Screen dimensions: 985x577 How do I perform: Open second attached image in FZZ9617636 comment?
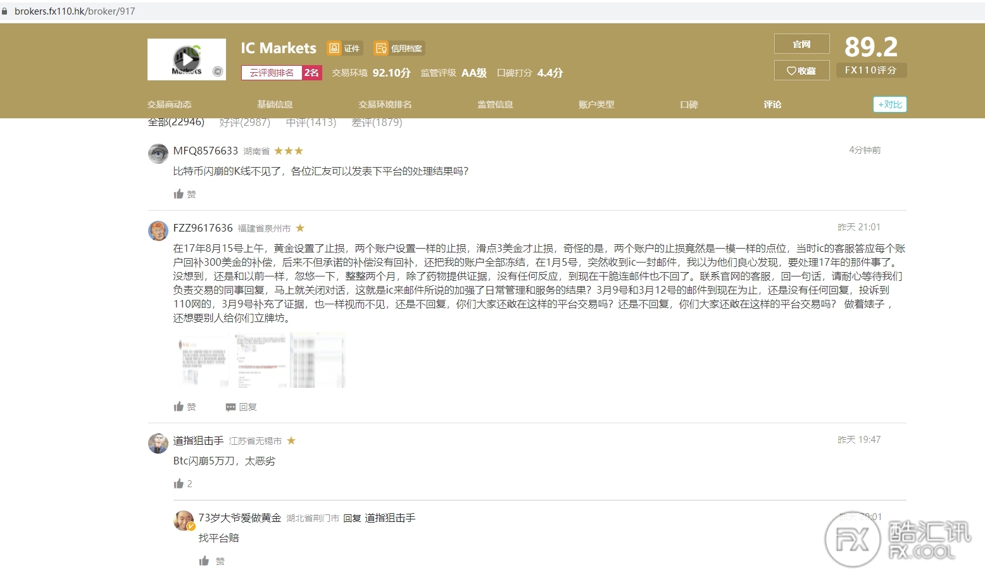point(261,360)
